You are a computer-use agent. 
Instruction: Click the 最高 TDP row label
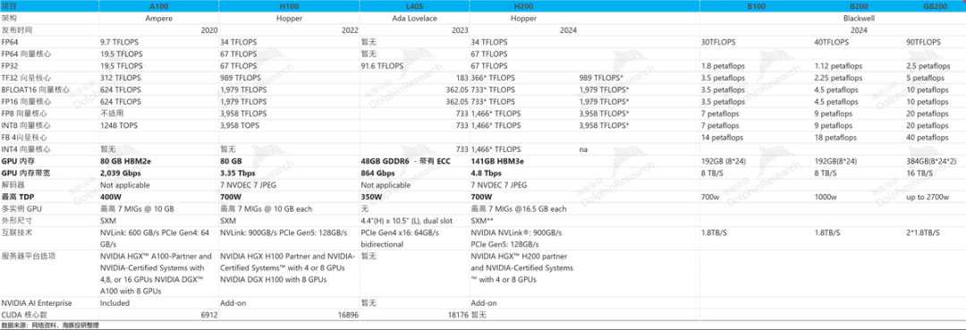[x=17, y=197]
